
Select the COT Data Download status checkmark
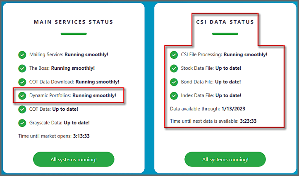22,82
